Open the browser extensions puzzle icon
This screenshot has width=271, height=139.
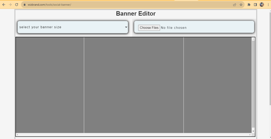(x=249, y=5)
